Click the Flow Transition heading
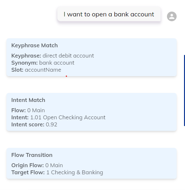Screen dimensions: 185x190 [32, 155]
